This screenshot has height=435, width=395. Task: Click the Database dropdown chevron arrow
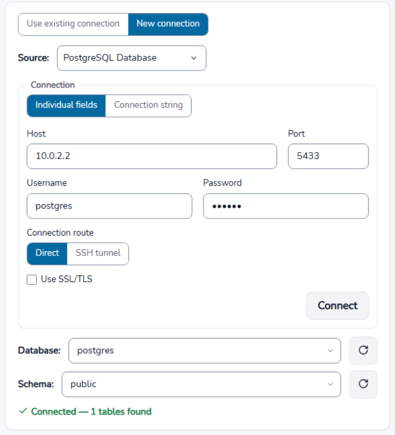click(330, 351)
